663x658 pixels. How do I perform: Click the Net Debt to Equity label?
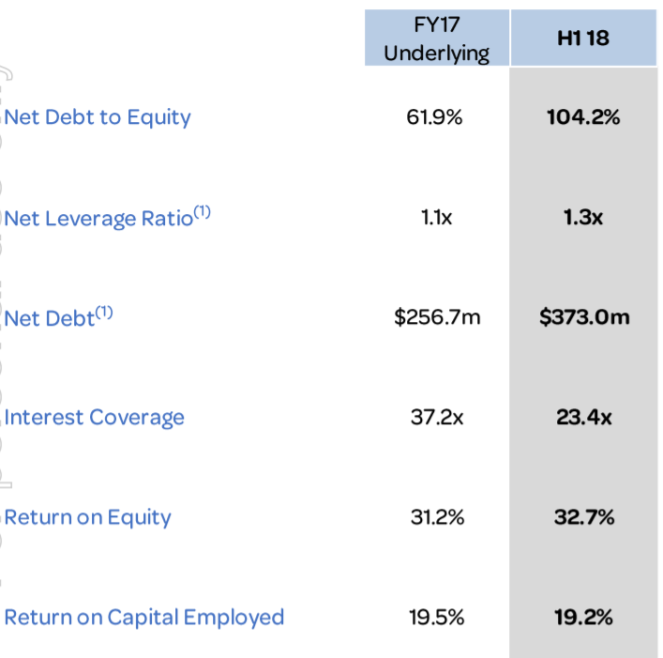pos(98,117)
